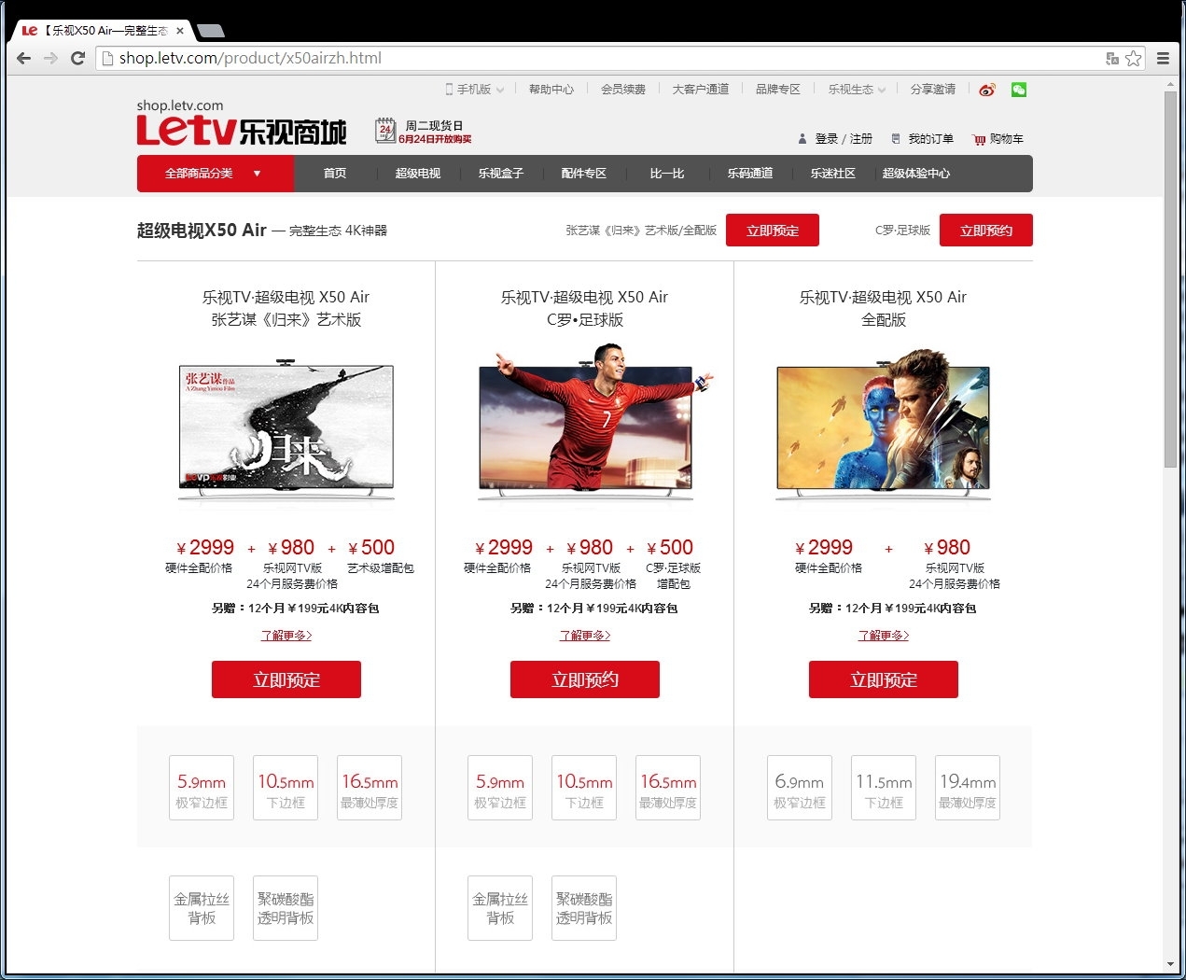
Task: Open 购物车 shopping cart
Action: click(x=998, y=139)
